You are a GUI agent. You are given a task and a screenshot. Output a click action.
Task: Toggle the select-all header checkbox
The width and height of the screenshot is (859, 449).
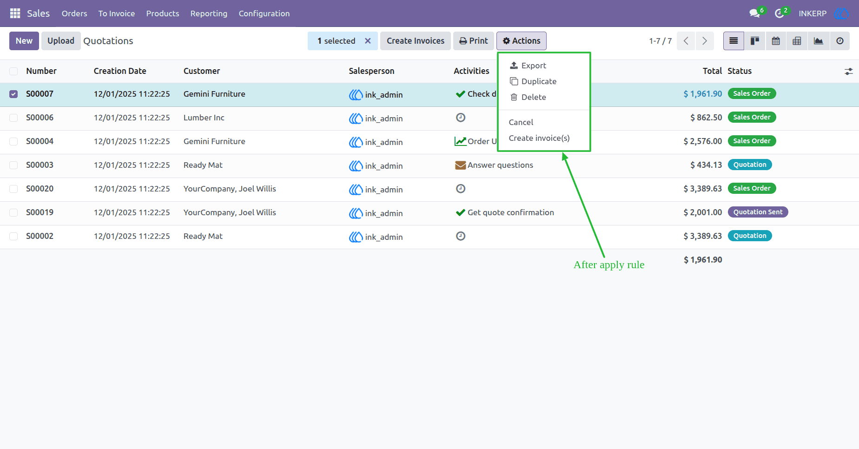(13, 71)
